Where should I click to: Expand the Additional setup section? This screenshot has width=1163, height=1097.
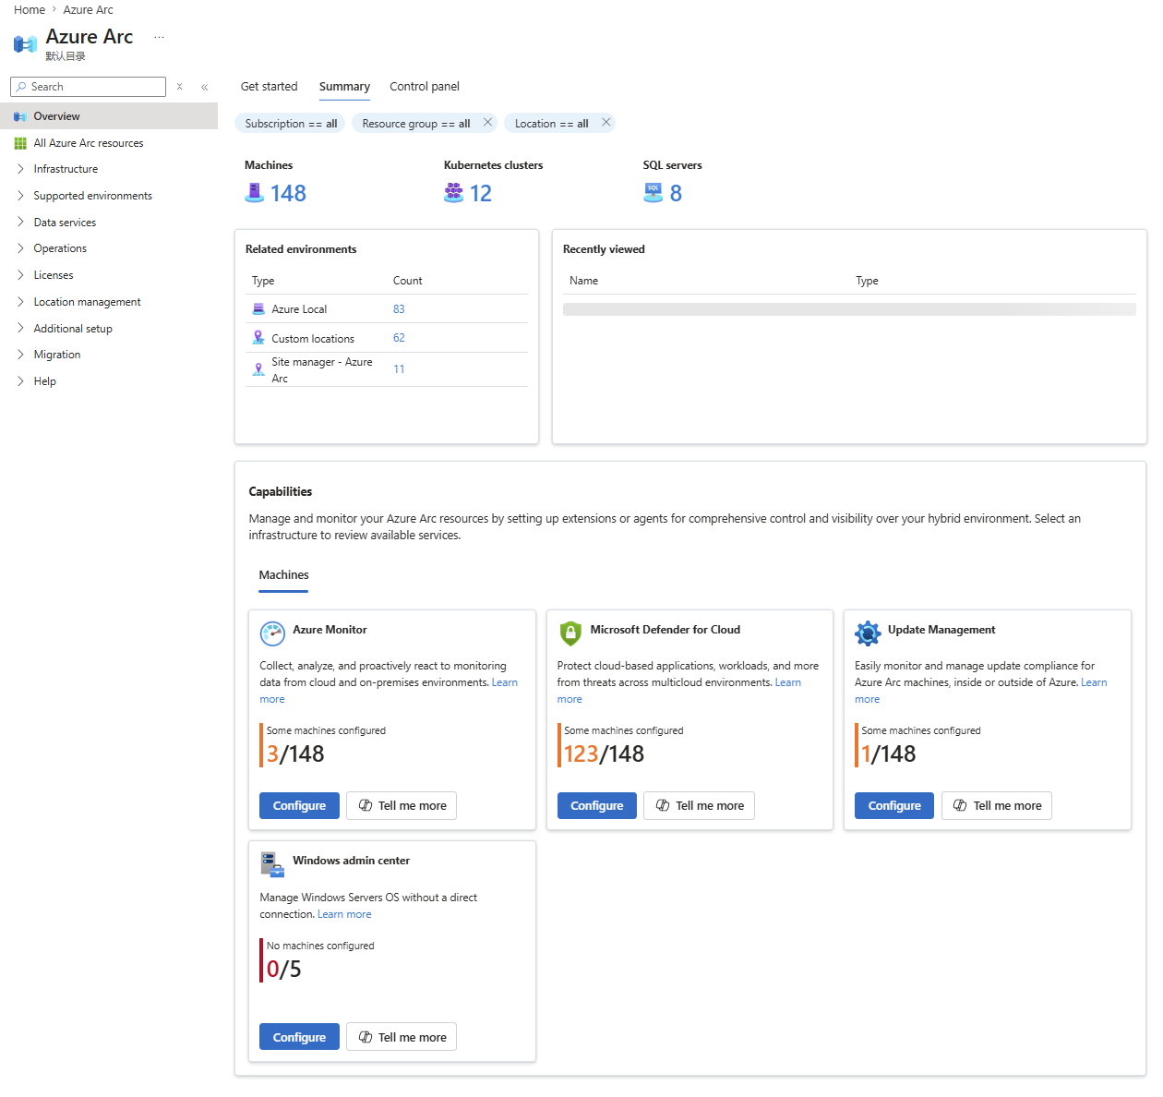click(x=20, y=329)
